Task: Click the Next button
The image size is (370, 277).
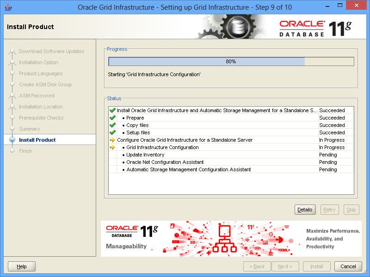Action: point(285,266)
